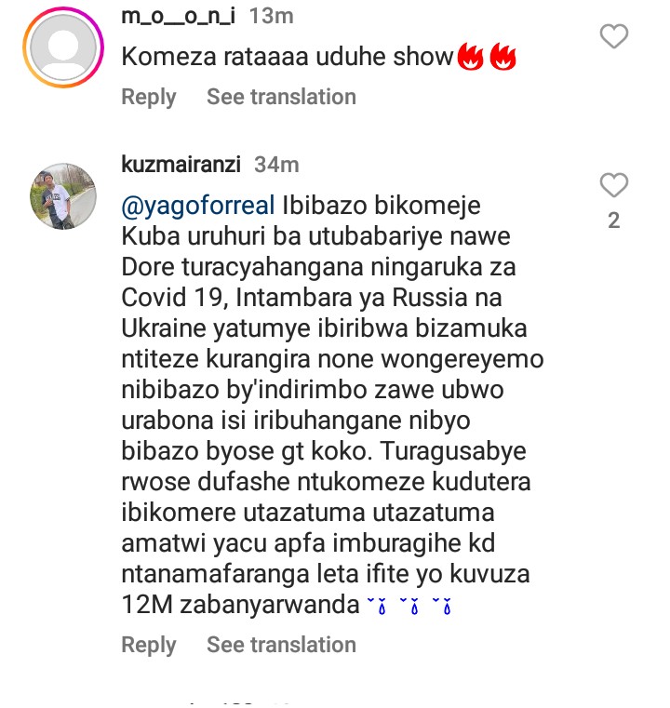Like the m_o__o_n_i comment with heart icon
This screenshot has height=708, width=670.
click(x=613, y=36)
